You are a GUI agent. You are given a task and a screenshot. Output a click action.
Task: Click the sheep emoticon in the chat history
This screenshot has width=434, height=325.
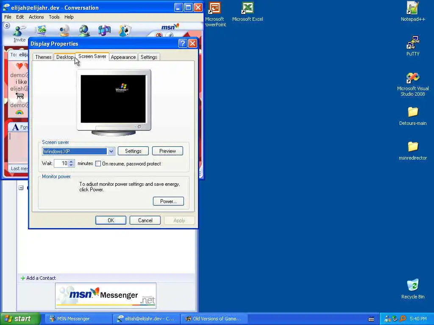tap(19, 96)
